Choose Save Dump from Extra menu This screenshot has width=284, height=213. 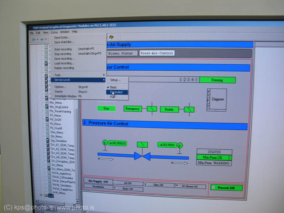(x=62, y=38)
